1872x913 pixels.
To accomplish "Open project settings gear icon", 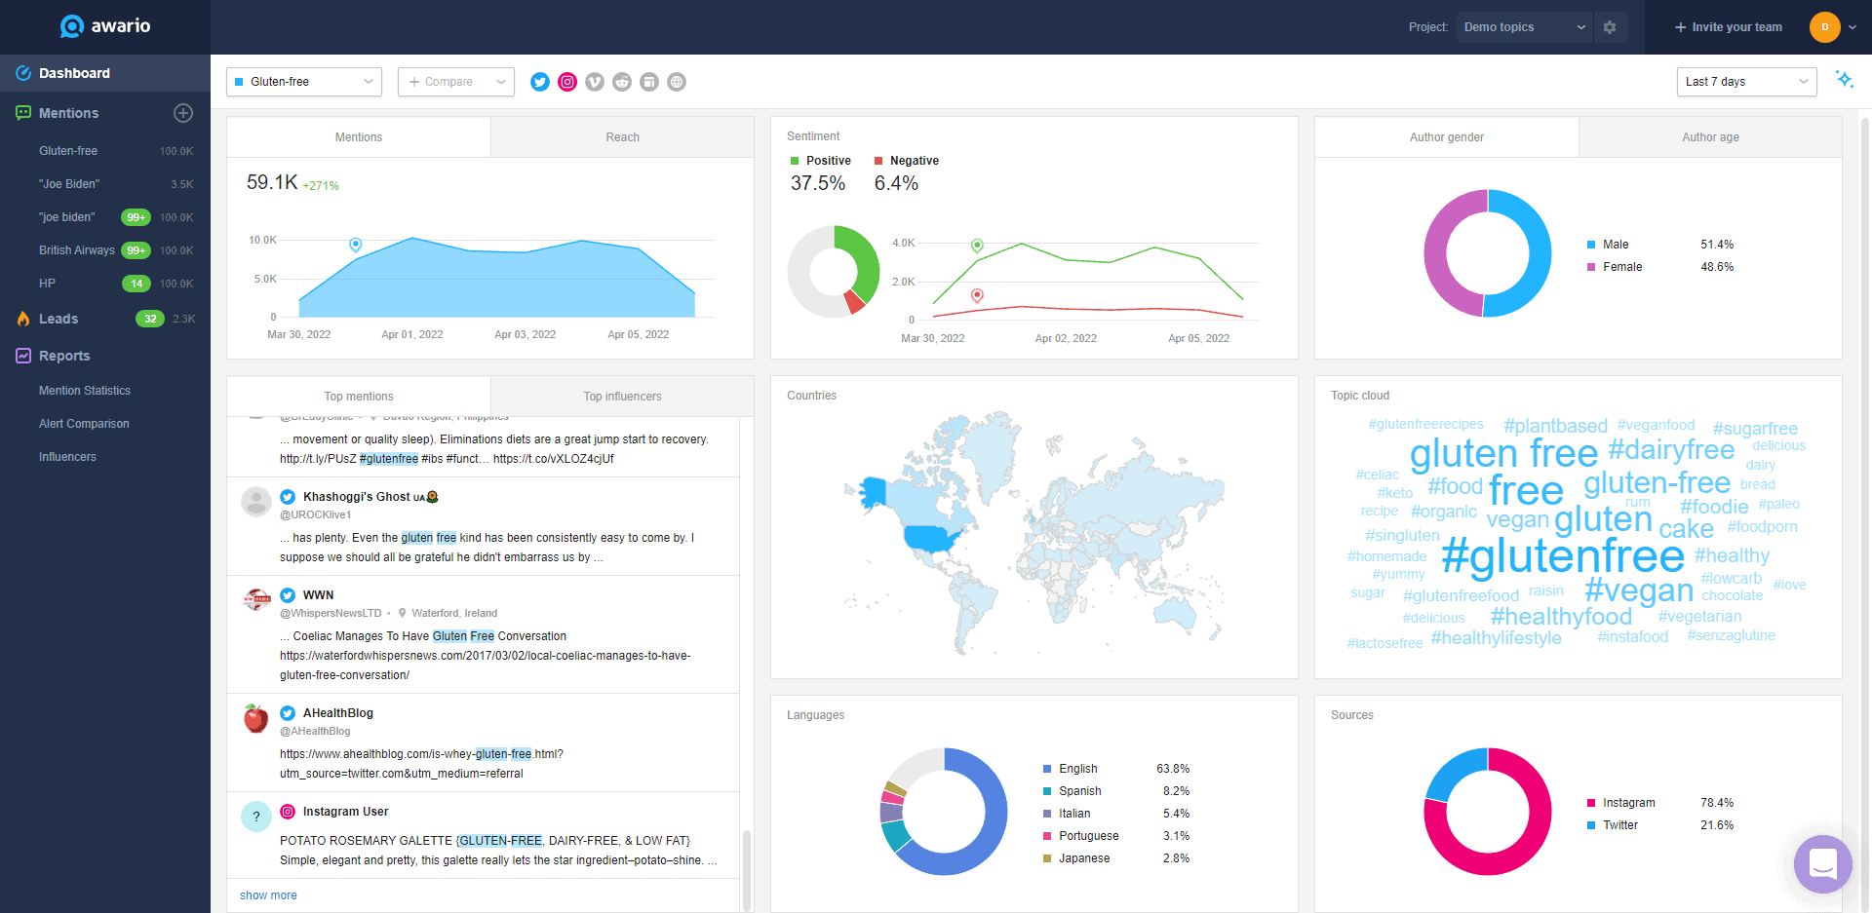I will coord(1610,27).
